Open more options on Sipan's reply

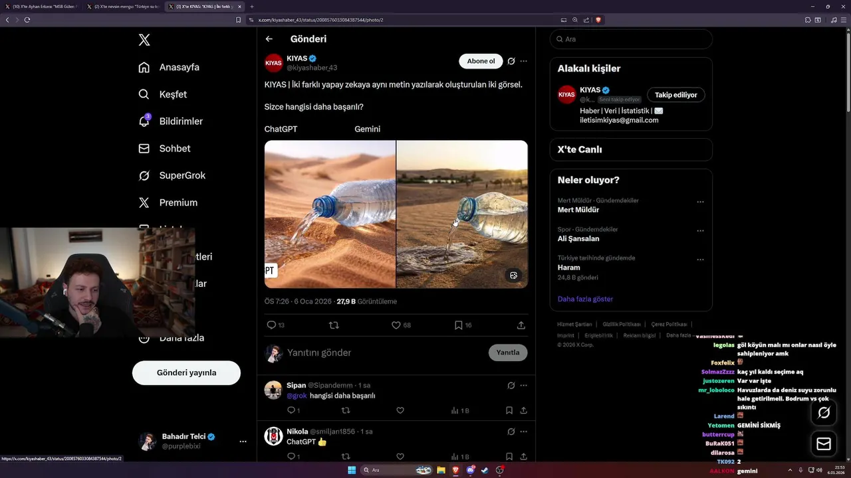[x=524, y=385]
